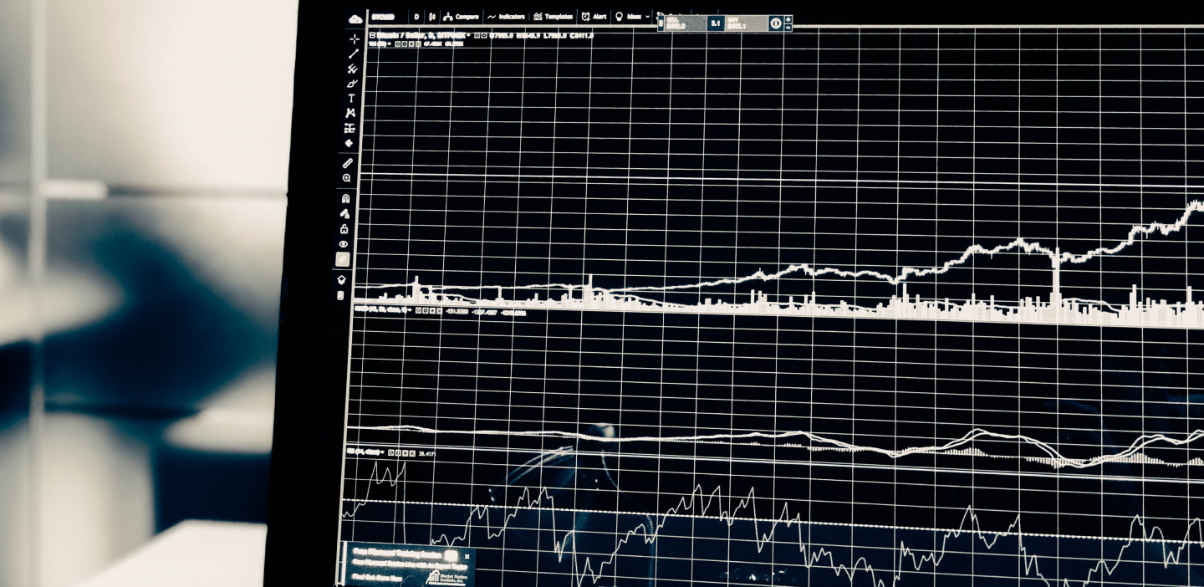Create an Alert from the top bar
This screenshot has width=1204, height=587.
pyautogui.click(x=594, y=17)
